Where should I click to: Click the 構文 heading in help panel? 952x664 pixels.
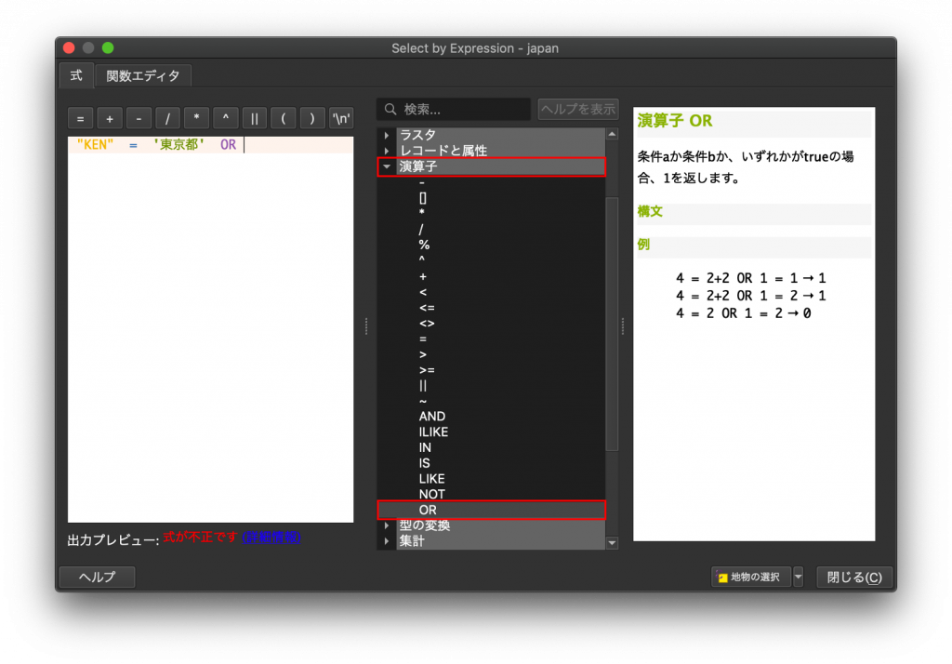[x=650, y=211]
